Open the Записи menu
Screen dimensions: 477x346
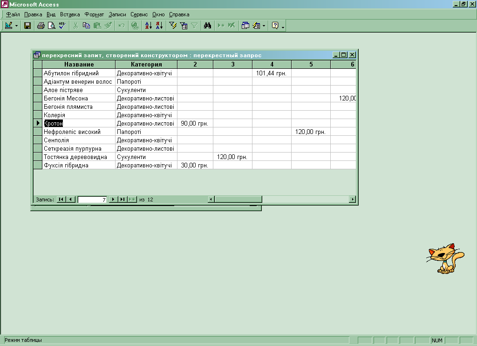(x=117, y=14)
